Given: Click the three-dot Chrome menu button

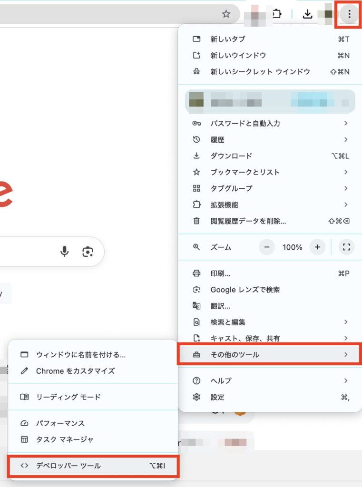Looking at the screenshot, I should 349,14.
